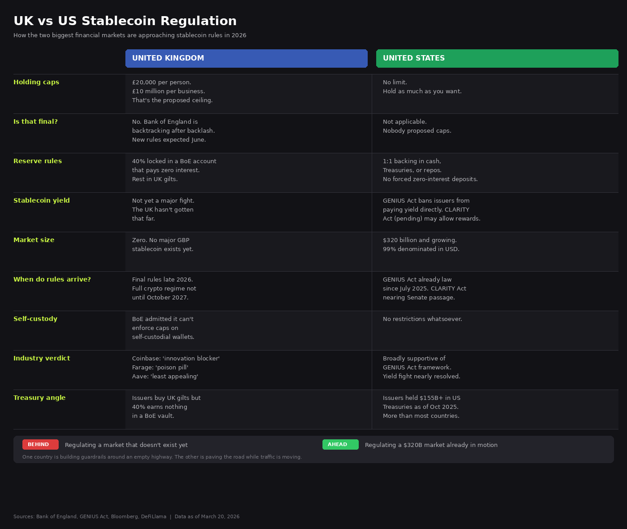The image size is (627, 529).
Task: Click the Reserve rules row heading
Action: [x=38, y=161]
